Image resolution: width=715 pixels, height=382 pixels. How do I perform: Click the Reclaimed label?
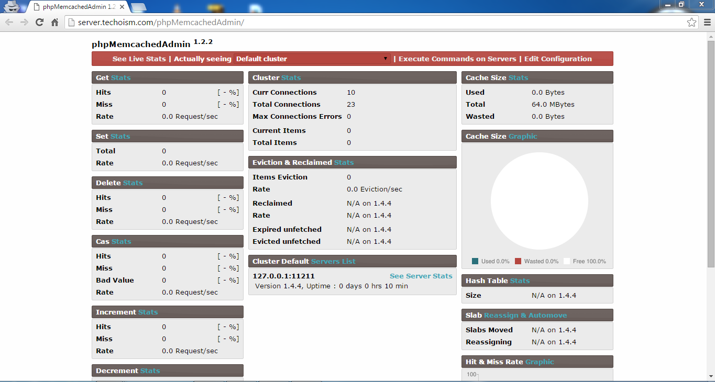(x=272, y=203)
